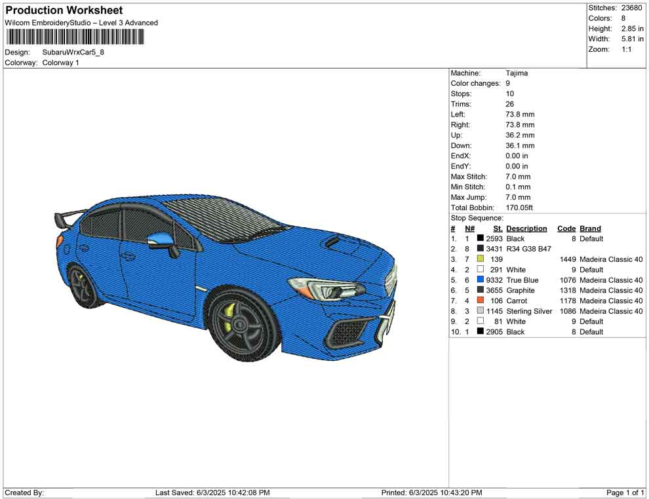Pick the Sterling Silver color swatch

(481, 311)
